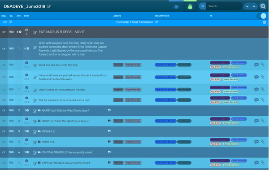Click camera icon for shot 002
The width and height of the screenshot is (269, 170).
pos(26,75)
